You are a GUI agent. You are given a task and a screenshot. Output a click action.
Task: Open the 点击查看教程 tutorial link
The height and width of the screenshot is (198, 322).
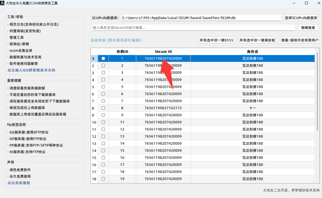19,183
